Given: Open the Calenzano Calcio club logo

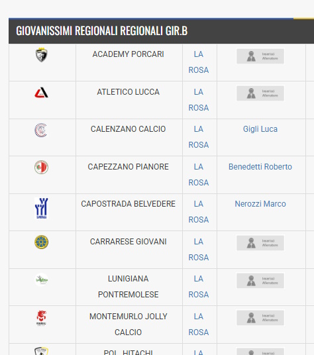Looking at the screenshot, I should pyautogui.click(x=41, y=130).
